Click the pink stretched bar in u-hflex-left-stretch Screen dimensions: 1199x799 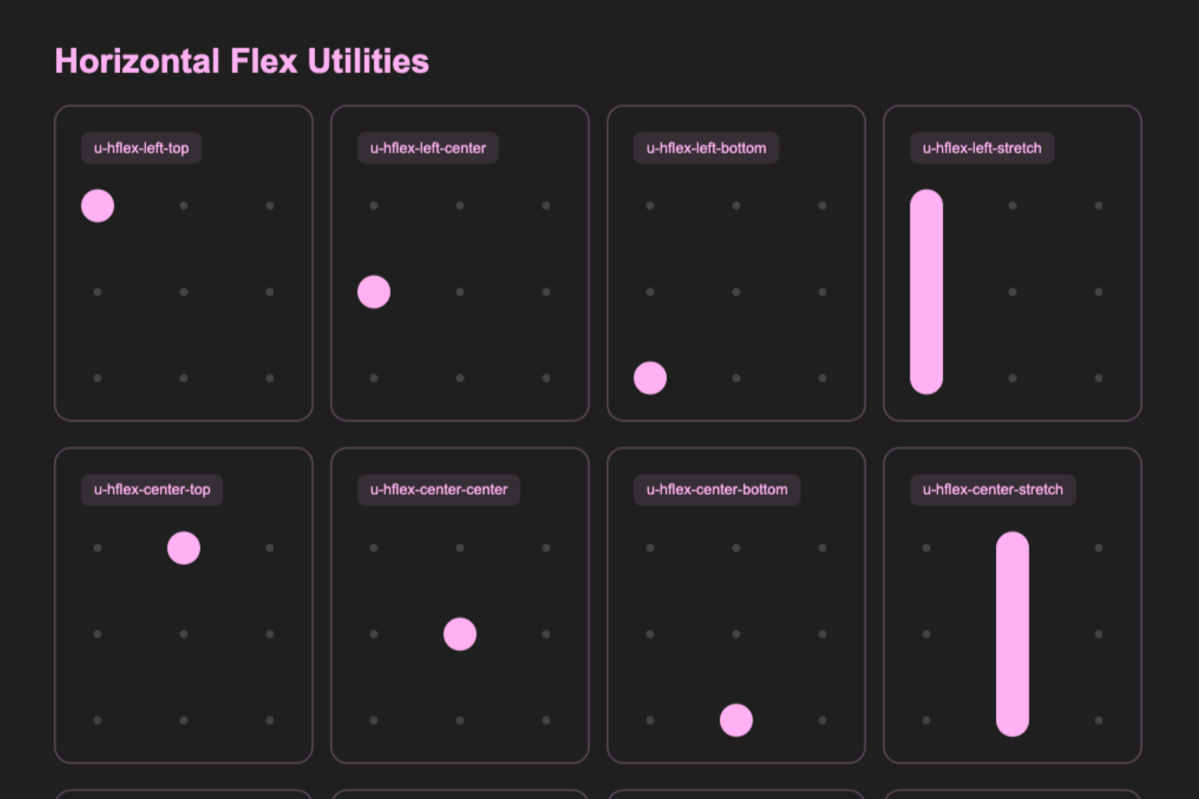click(926, 292)
